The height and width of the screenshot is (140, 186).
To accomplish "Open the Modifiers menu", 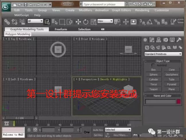I will tap(85, 10).
